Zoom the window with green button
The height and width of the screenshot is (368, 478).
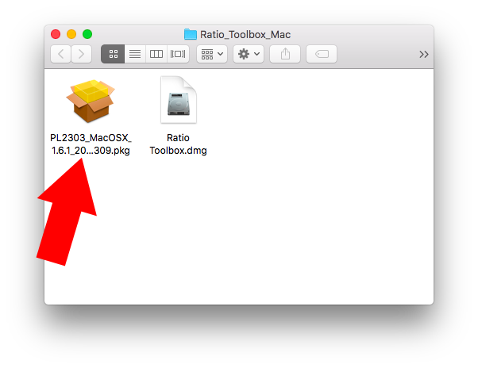[87, 34]
